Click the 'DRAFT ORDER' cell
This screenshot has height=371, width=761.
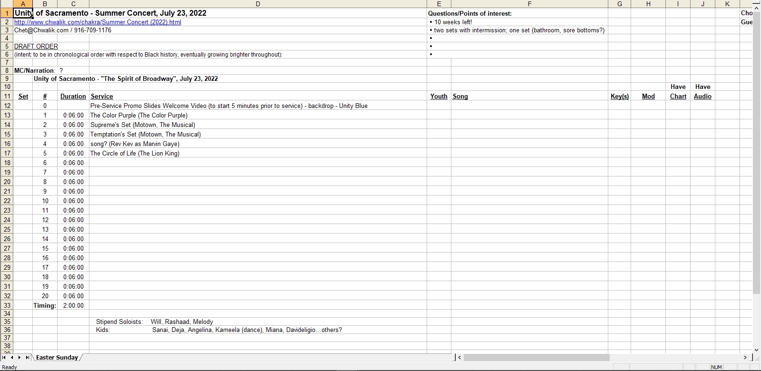pos(36,46)
